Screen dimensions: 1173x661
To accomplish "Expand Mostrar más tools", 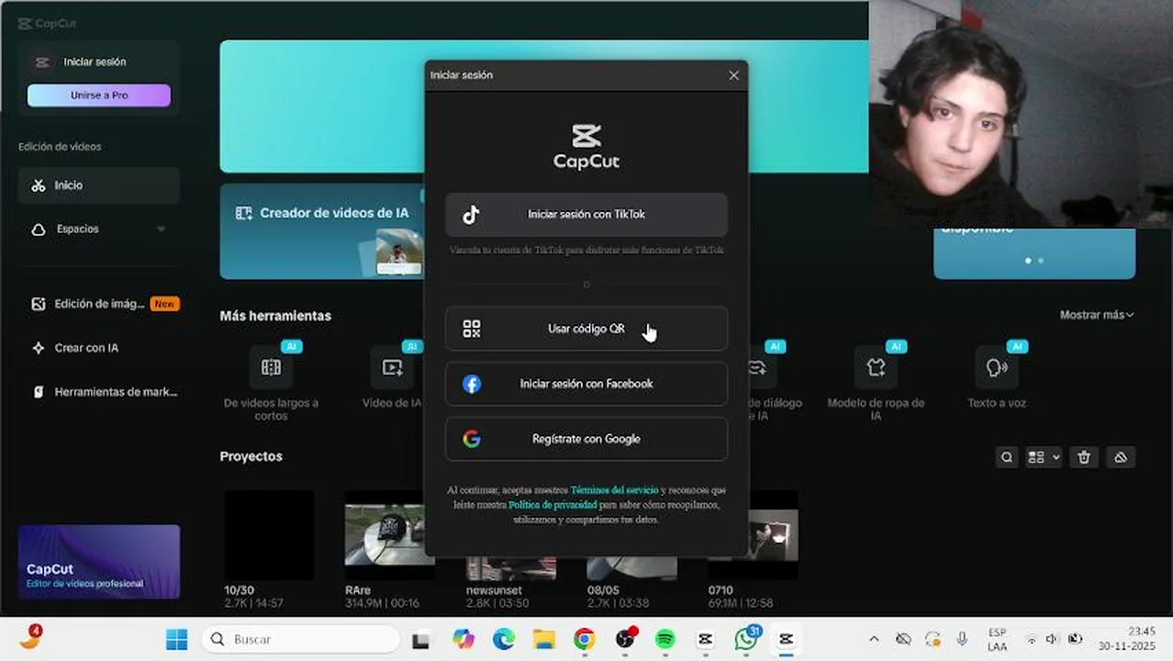I will click(x=1097, y=315).
